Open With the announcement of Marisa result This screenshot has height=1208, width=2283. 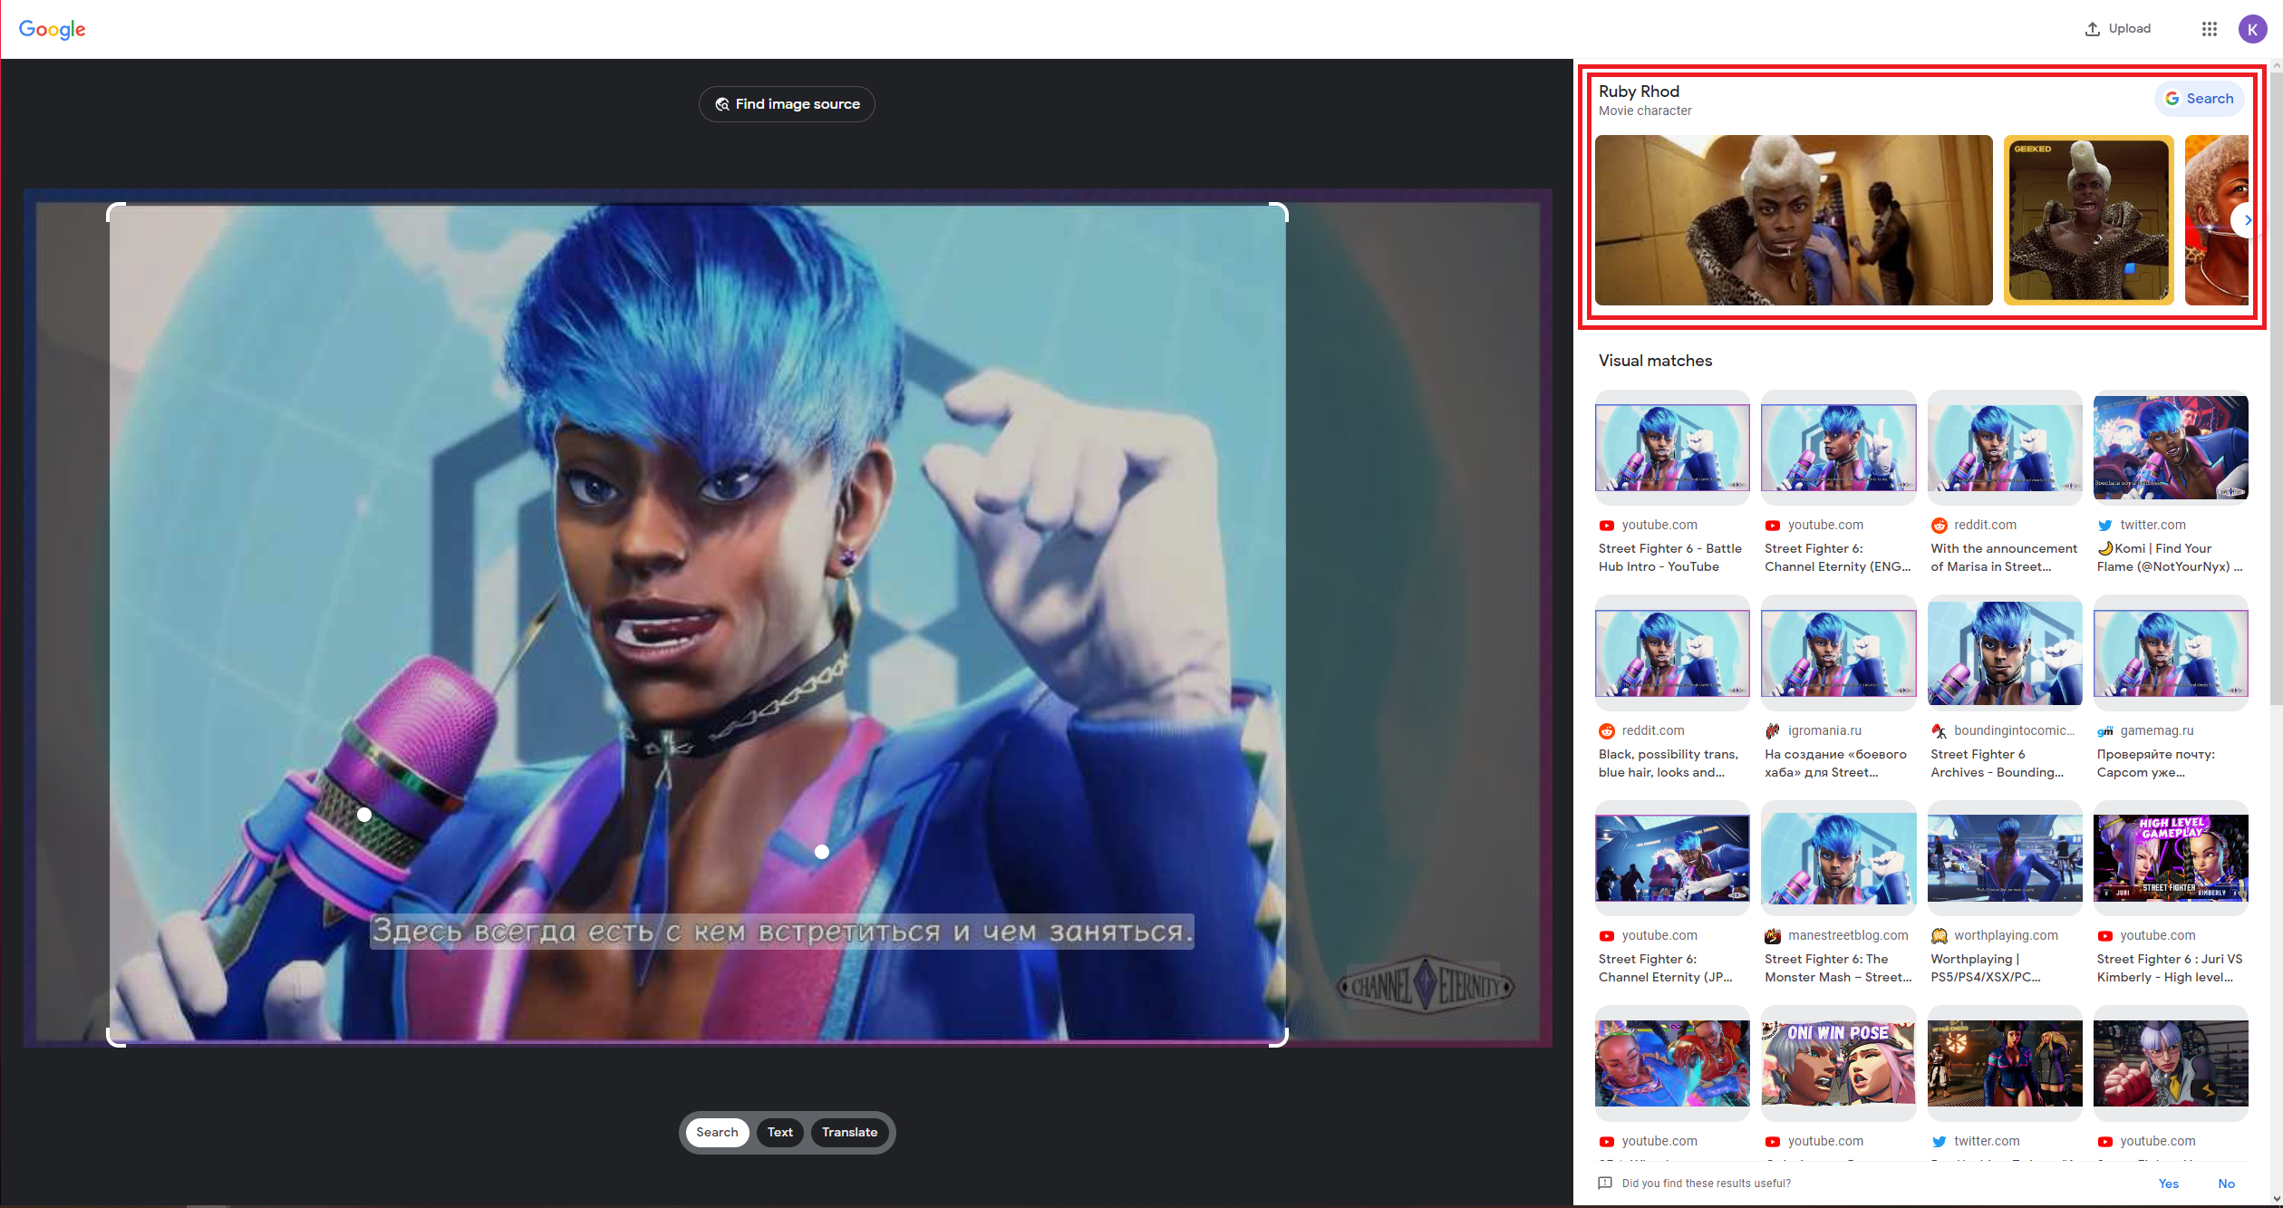point(2003,557)
